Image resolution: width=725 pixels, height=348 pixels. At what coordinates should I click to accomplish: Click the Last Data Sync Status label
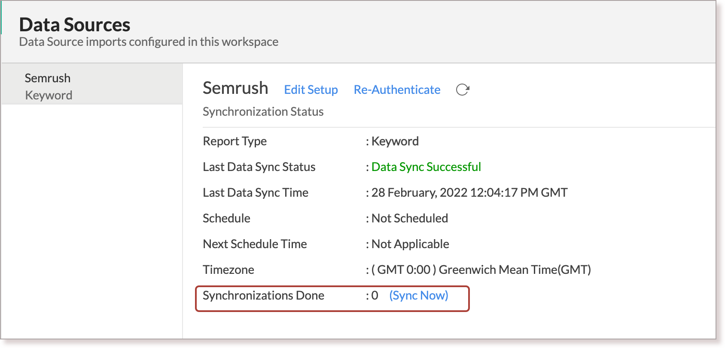click(x=259, y=167)
